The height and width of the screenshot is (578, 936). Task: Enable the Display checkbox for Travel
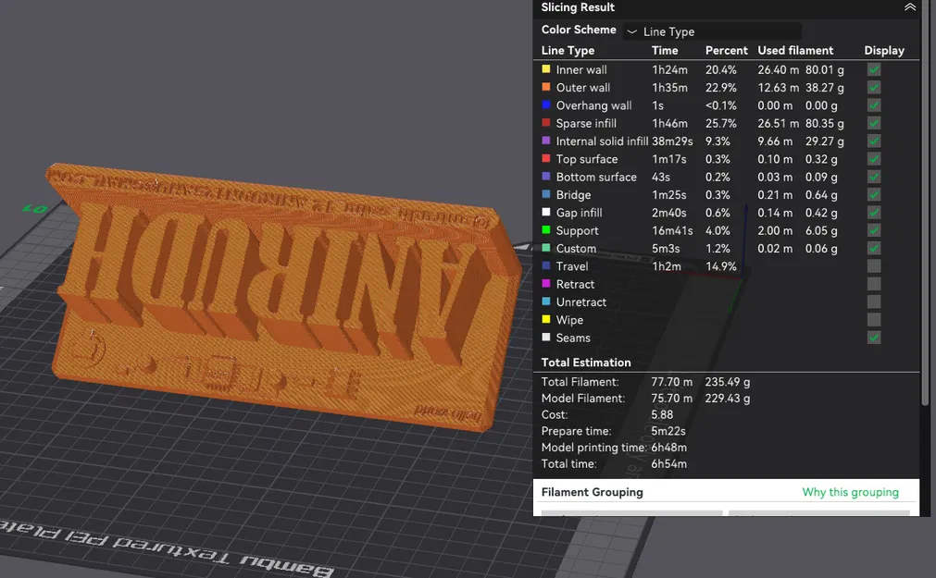click(873, 265)
